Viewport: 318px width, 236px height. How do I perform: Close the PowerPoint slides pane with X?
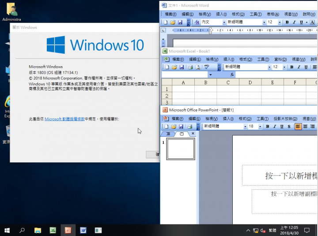point(193,134)
